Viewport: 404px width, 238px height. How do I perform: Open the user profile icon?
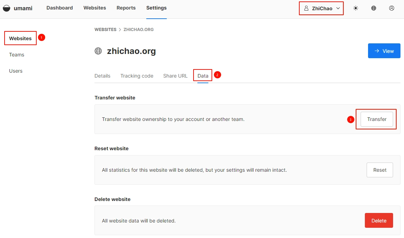coord(391,8)
